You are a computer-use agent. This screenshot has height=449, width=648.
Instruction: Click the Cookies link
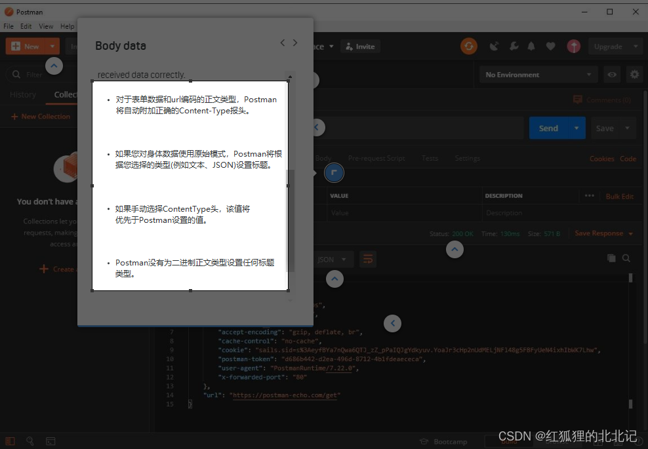click(x=601, y=159)
